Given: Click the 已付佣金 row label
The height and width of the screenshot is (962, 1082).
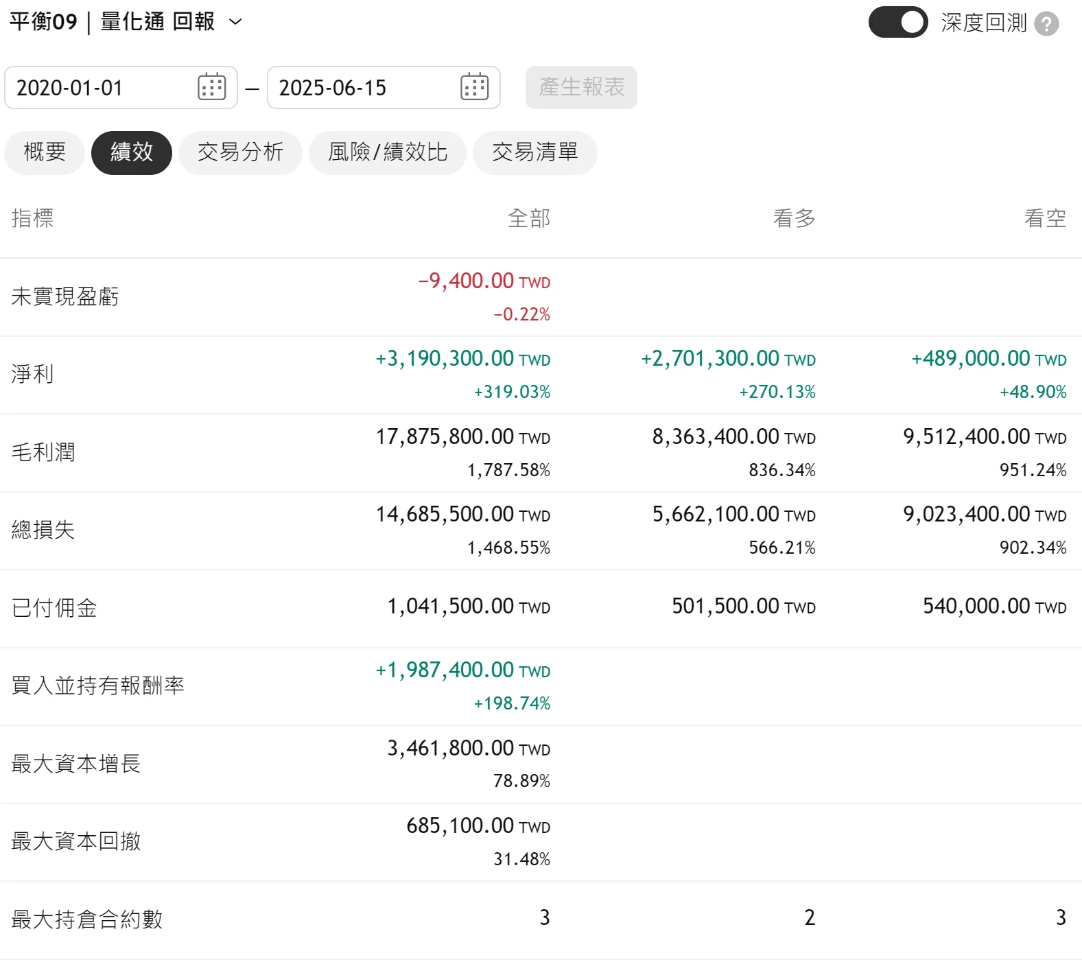Looking at the screenshot, I should 54,608.
